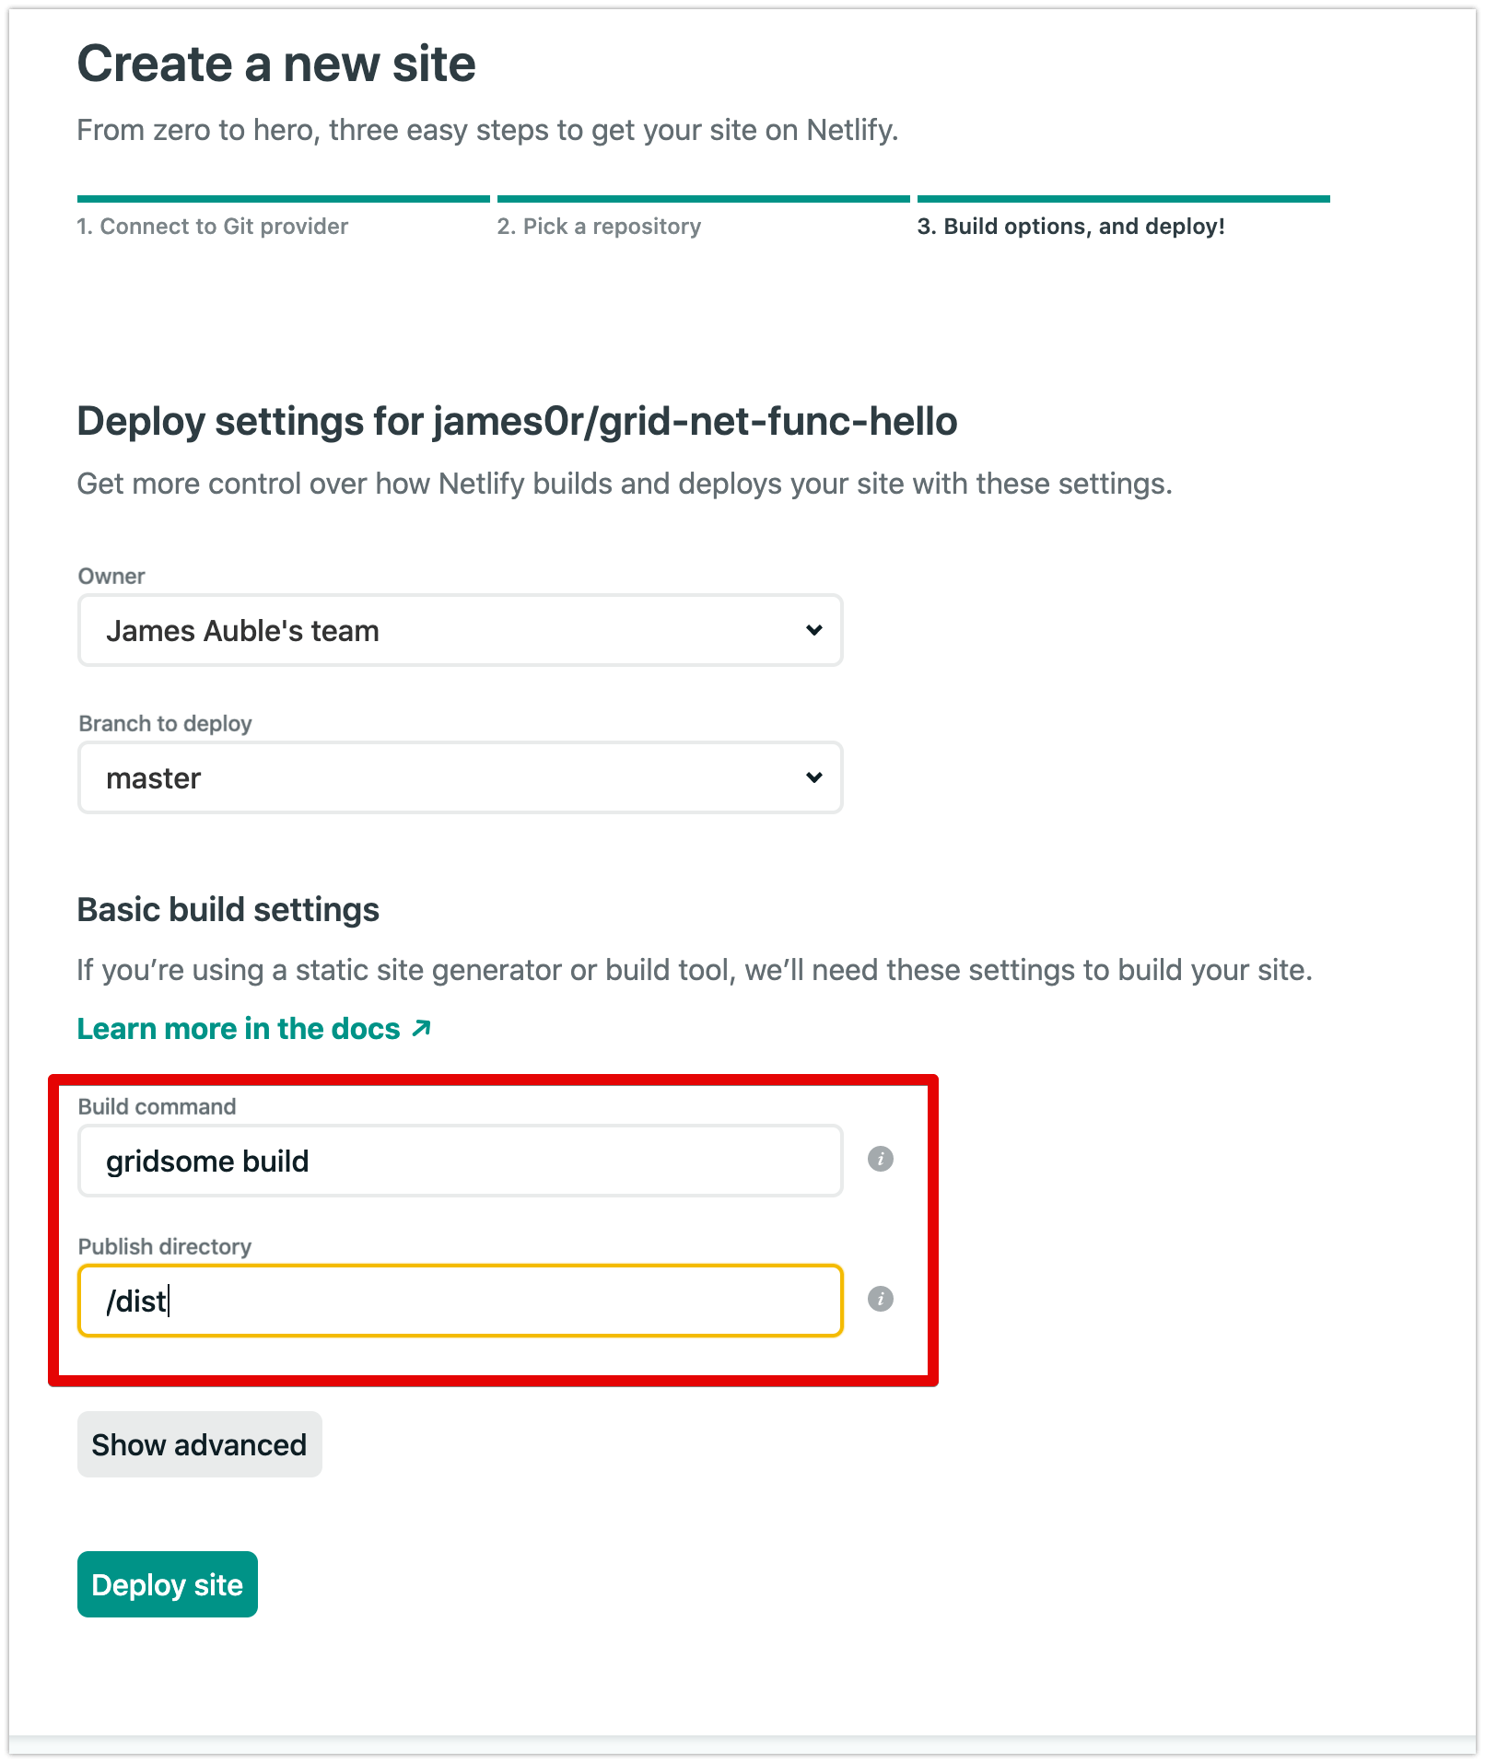Screen dimensions: 1485x1763
Task: Click the chevron on the Owner selector
Action: [813, 630]
